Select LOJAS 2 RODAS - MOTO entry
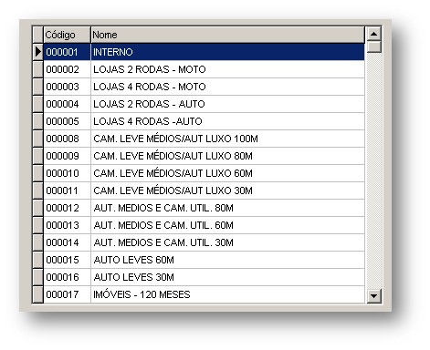Screen dimensions: 430x350 click(x=204, y=69)
